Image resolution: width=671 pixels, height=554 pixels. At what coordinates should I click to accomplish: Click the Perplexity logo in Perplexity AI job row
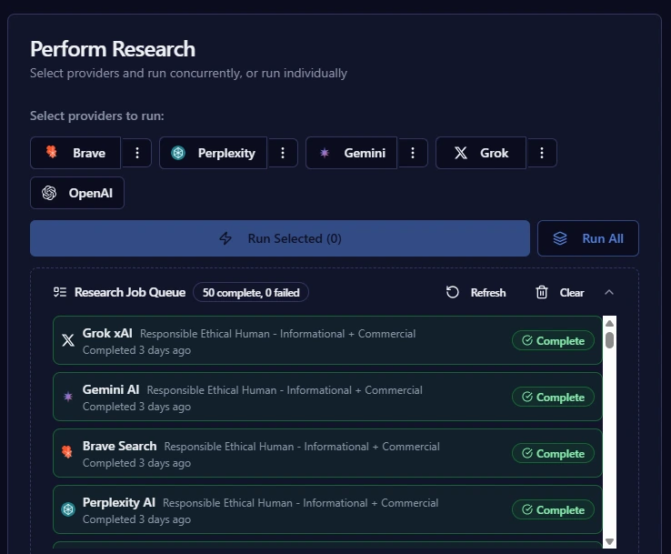pos(68,509)
